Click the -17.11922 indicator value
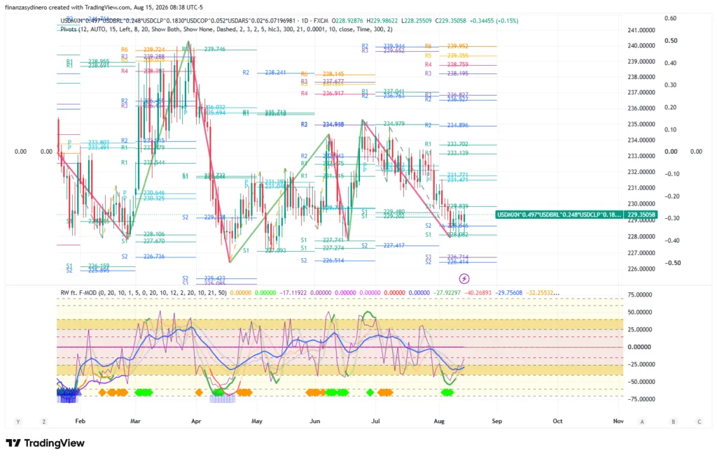Viewport: 717px width, 458px height. (x=293, y=293)
